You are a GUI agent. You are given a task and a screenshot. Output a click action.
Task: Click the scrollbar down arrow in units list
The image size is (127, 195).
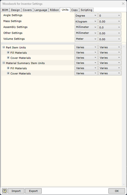point(124,184)
